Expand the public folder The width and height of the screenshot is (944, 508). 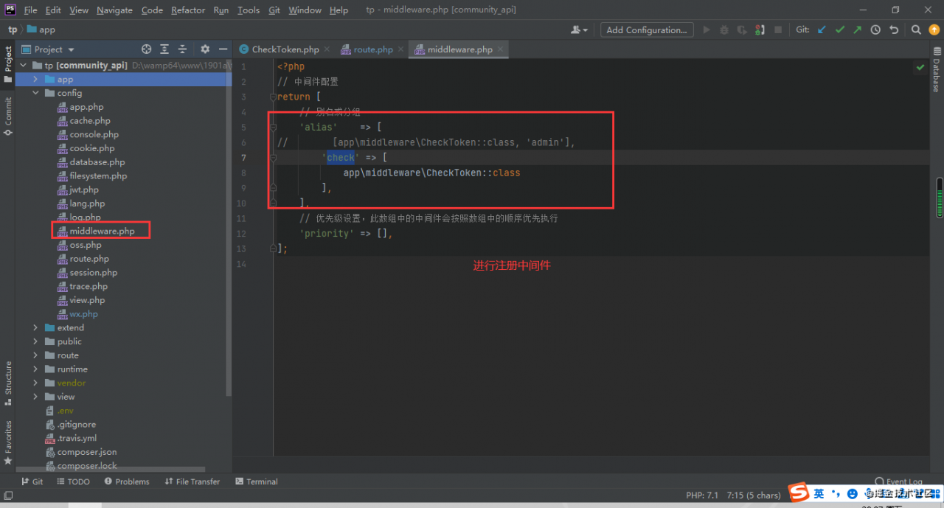[x=35, y=341]
